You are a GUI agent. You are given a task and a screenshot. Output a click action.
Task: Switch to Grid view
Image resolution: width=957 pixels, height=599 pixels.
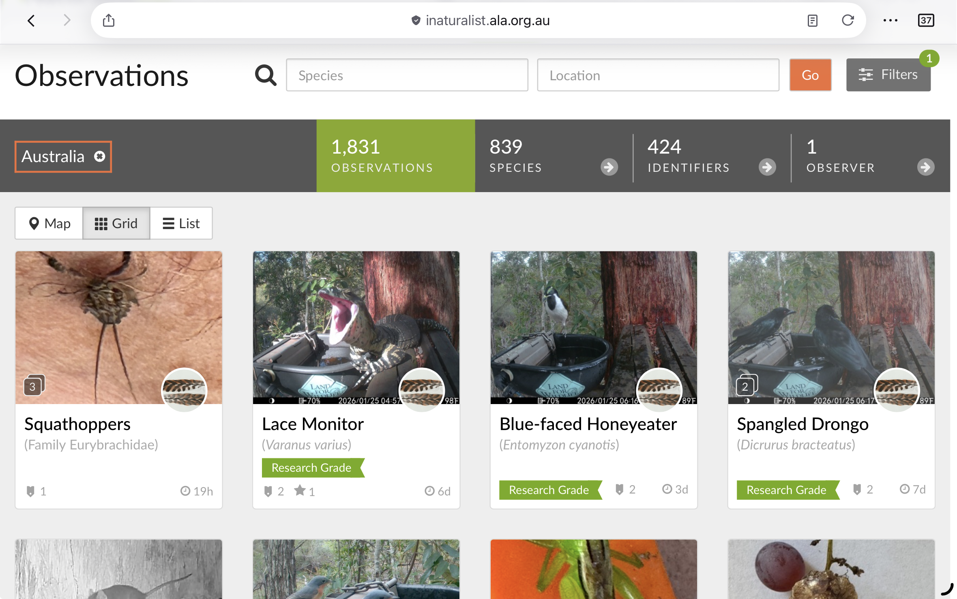(x=116, y=223)
